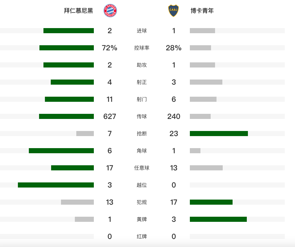
Task: Click Boca's green 黄牌 bar
Action: coord(218,219)
